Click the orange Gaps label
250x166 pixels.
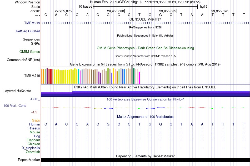36,120
